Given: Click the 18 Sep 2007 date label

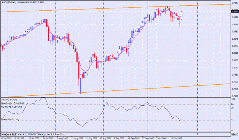Looking at the screenshot, I should [x=134, y=138].
